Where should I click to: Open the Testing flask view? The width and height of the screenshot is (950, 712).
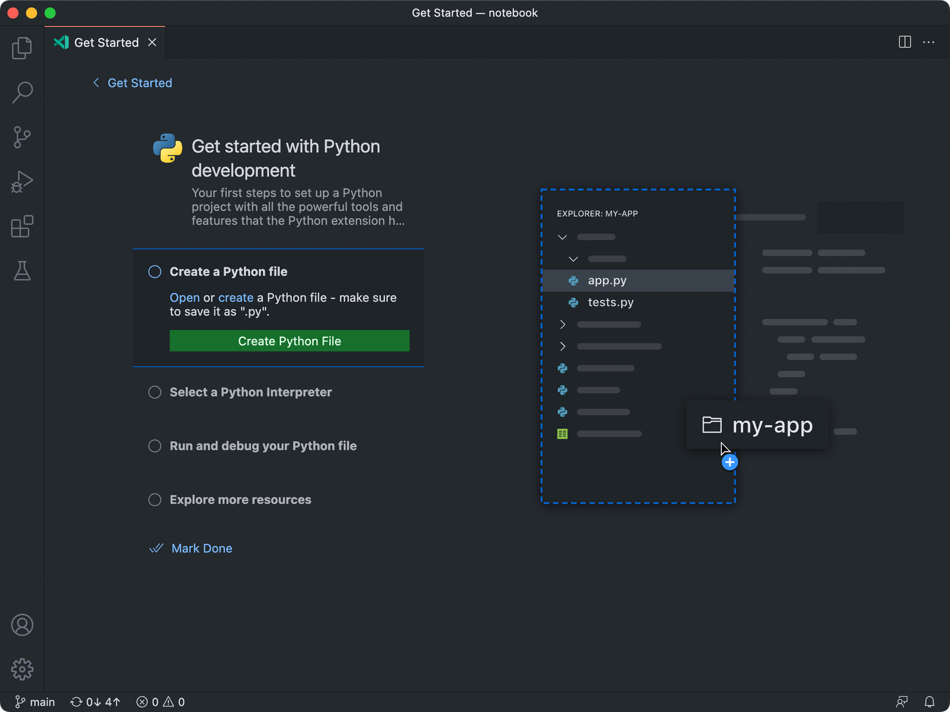pos(22,271)
